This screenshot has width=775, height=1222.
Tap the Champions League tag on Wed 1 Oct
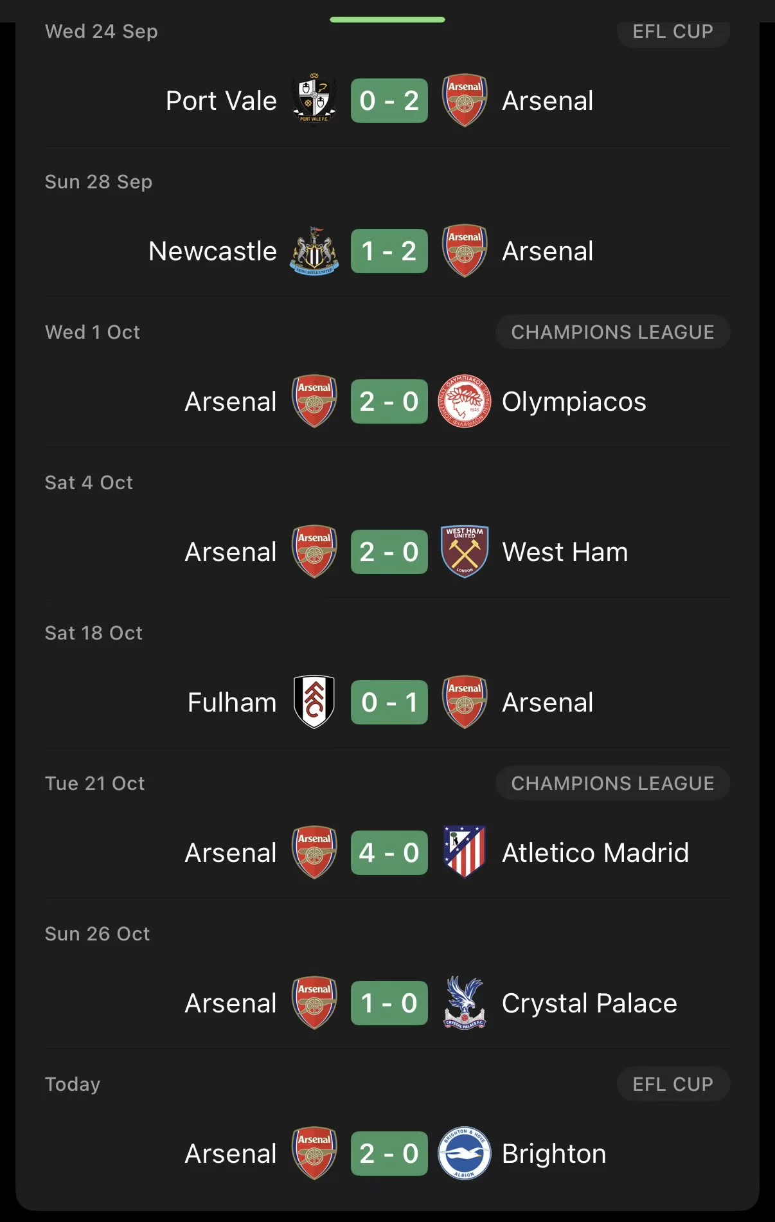coord(612,332)
